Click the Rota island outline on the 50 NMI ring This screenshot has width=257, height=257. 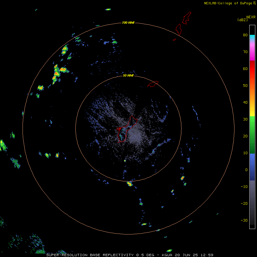pyautogui.click(x=153, y=84)
